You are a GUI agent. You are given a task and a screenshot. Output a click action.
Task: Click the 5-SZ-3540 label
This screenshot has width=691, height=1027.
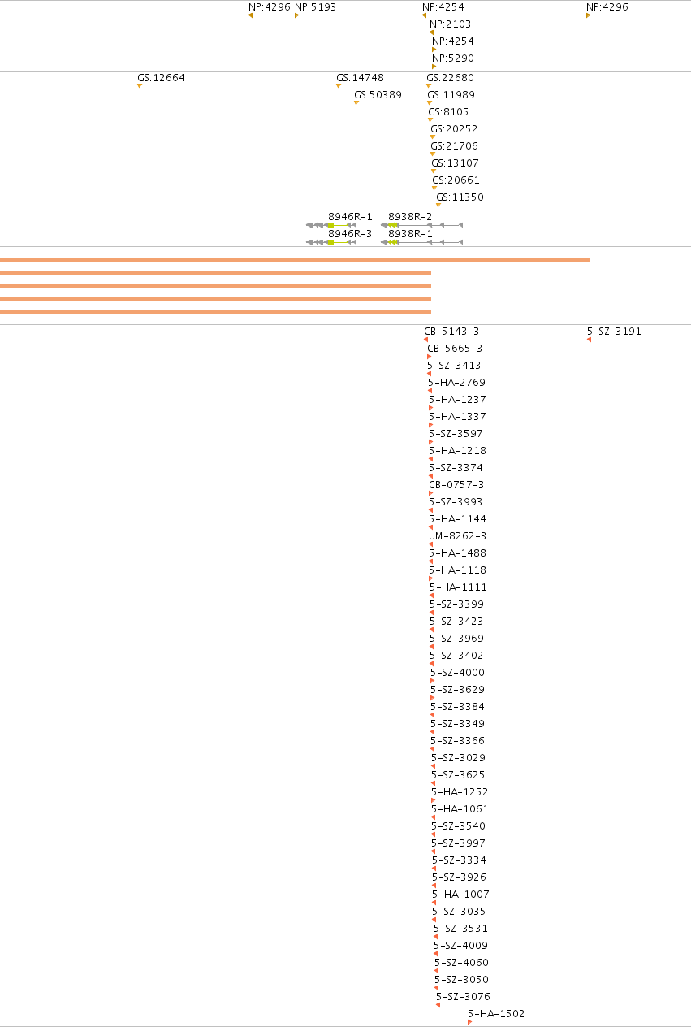458,826
